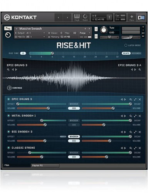The width and height of the screenshot is (148, 193).
Task: Click magnifier under EPIC DRUMS 3 A label
Action: tap(140, 69)
